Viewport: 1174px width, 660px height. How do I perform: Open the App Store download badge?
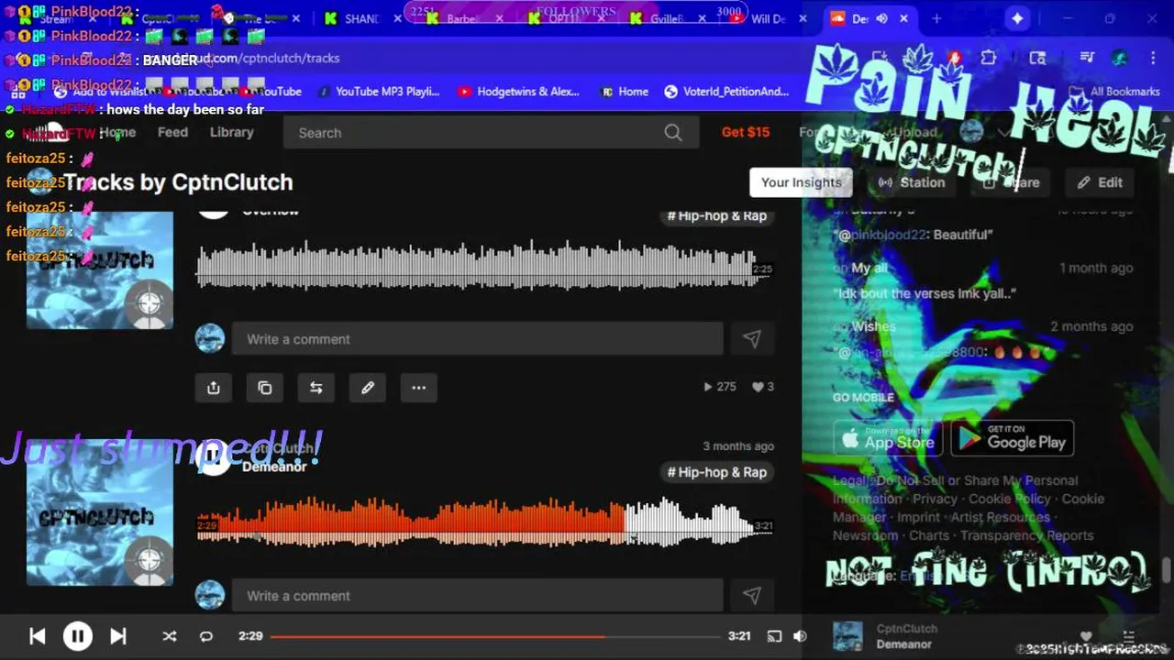pyautogui.click(x=888, y=439)
